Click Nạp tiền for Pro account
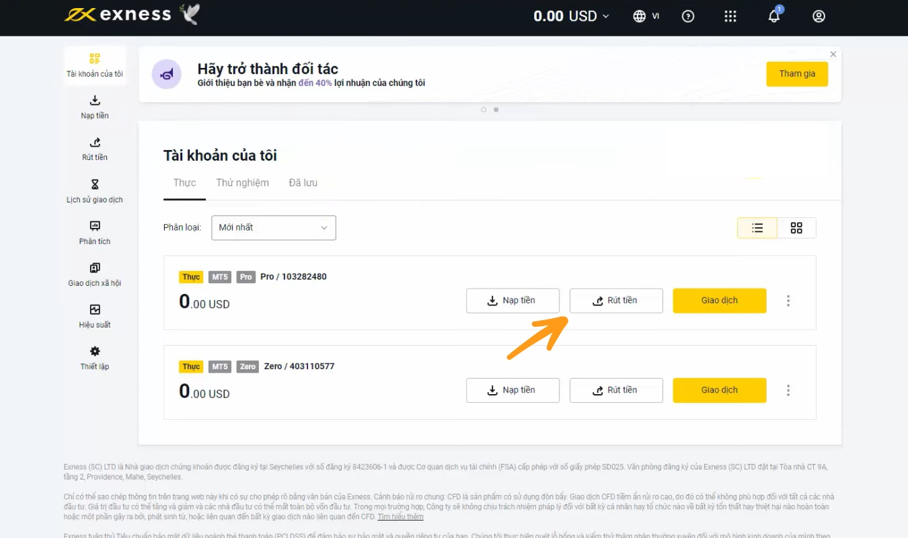908x538 pixels. [513, 301]
